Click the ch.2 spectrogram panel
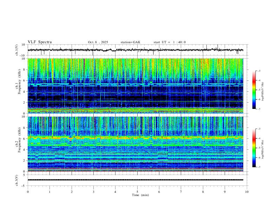The height and width of the screenshot is (215, 278). point(135,144)
